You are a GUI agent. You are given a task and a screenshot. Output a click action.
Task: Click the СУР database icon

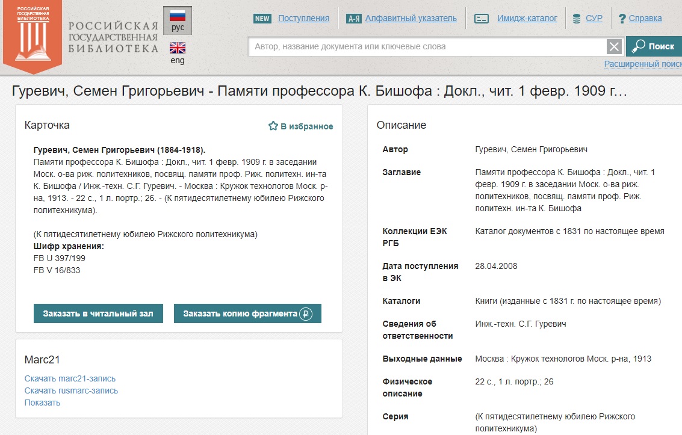click(577, 19)
